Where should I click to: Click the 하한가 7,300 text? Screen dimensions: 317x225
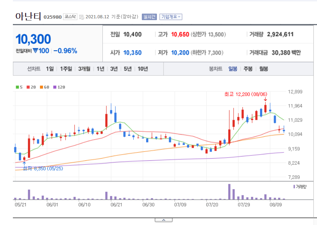pos(207,53)
